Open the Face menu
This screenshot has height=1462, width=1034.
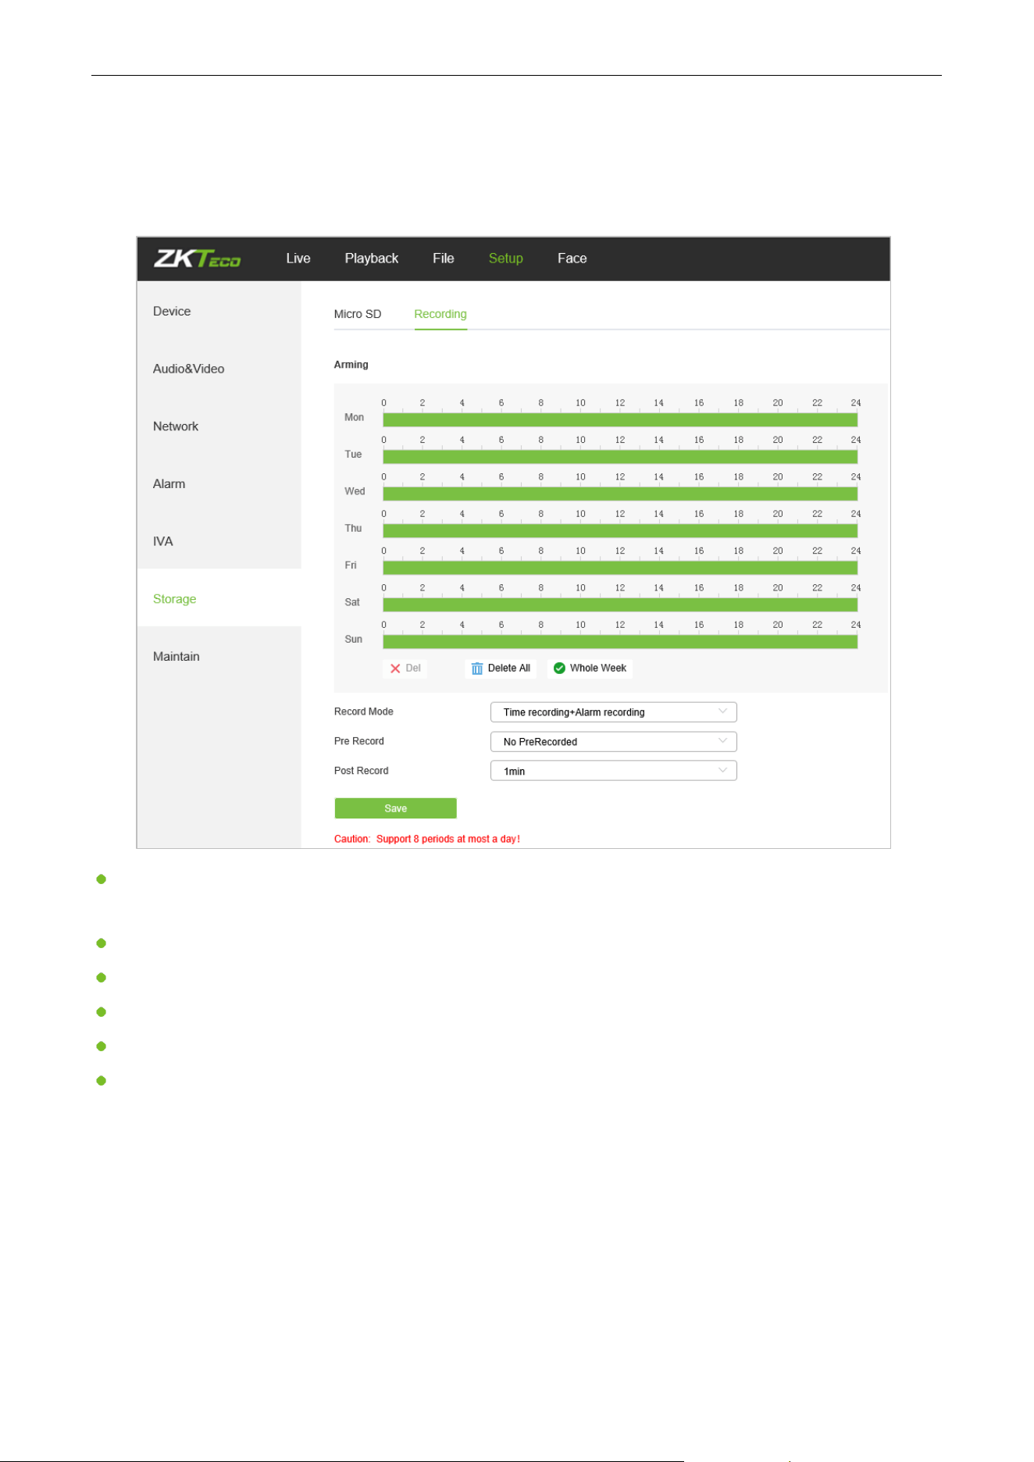tap(572, 259)
